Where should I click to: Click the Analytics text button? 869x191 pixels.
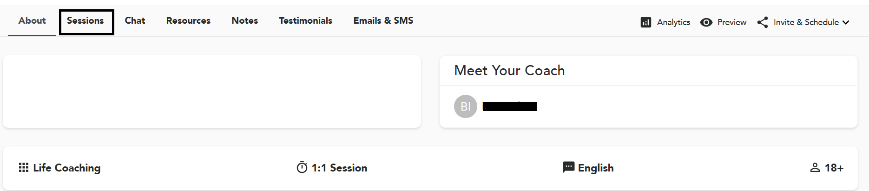point(673,22)
